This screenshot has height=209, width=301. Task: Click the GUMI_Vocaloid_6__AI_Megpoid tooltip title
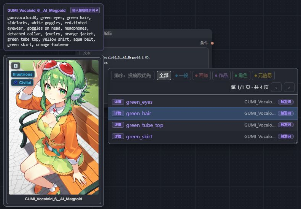point(37,10)
